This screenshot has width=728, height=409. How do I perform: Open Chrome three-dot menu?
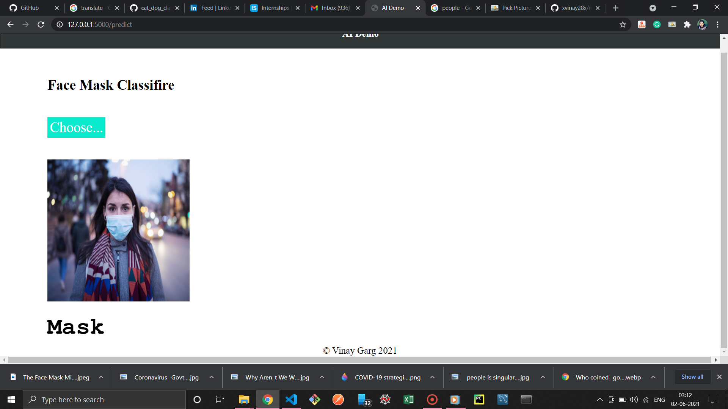tap(717, 25)
